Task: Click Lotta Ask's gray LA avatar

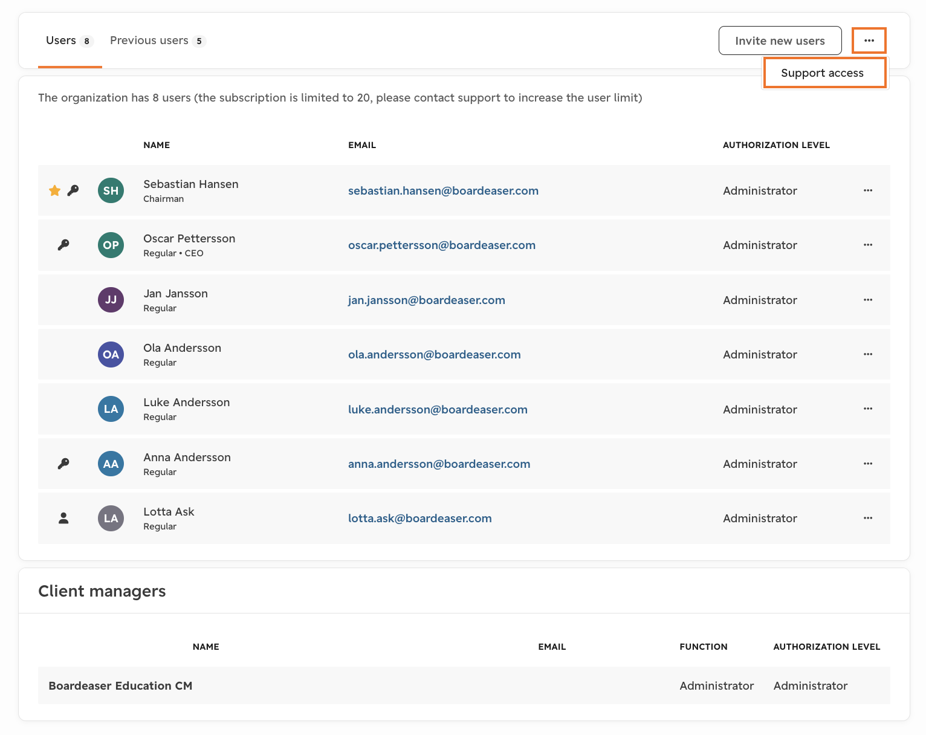Action: point(111,518)
